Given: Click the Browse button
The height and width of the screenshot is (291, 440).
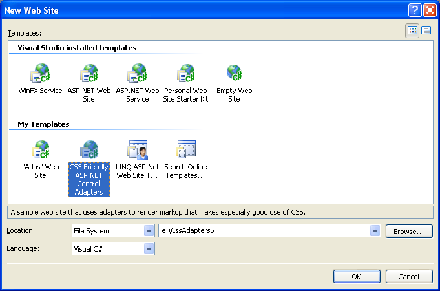Looking at the screenshot, I should pyautogui.click(x=409, y=231).
